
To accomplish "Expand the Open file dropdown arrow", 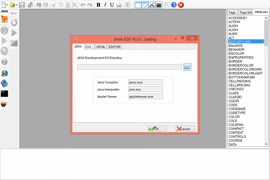I will pyautogui.click(x=17, y=5).
